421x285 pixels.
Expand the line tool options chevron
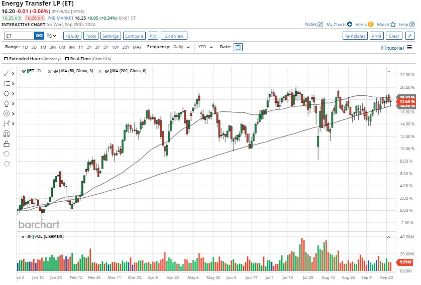13,73
